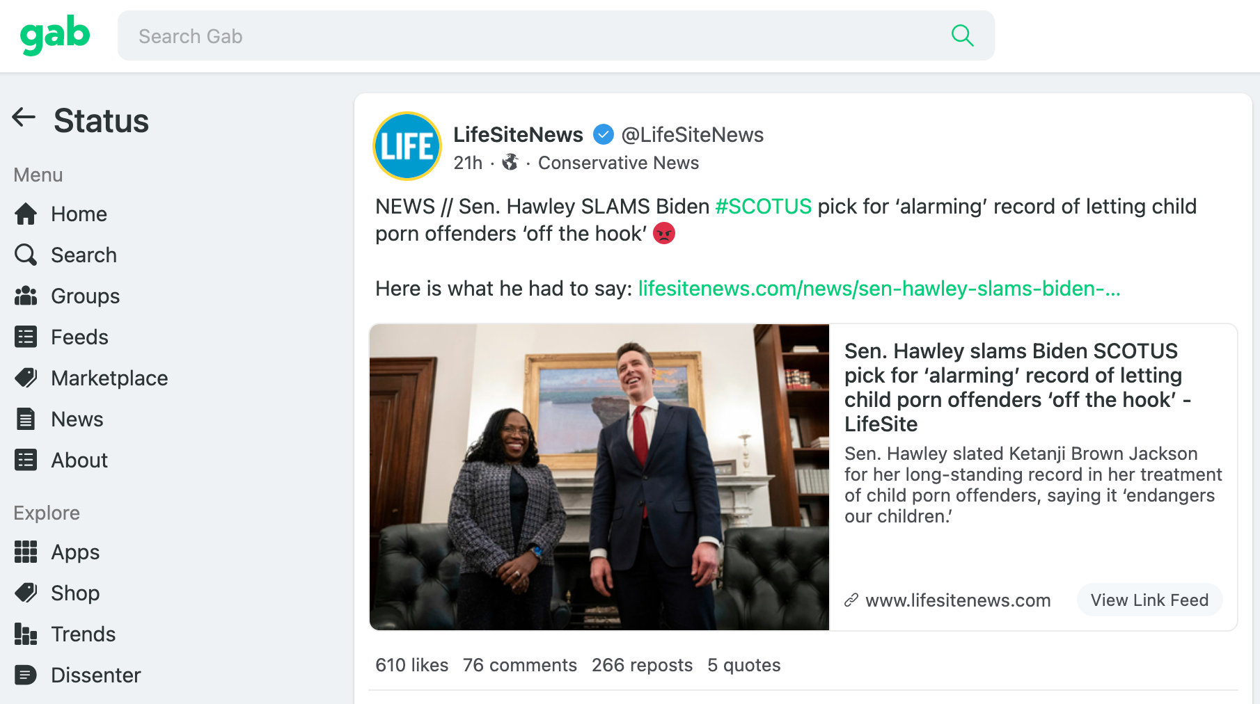Click the Gab logo

click(x=55, y=35)
